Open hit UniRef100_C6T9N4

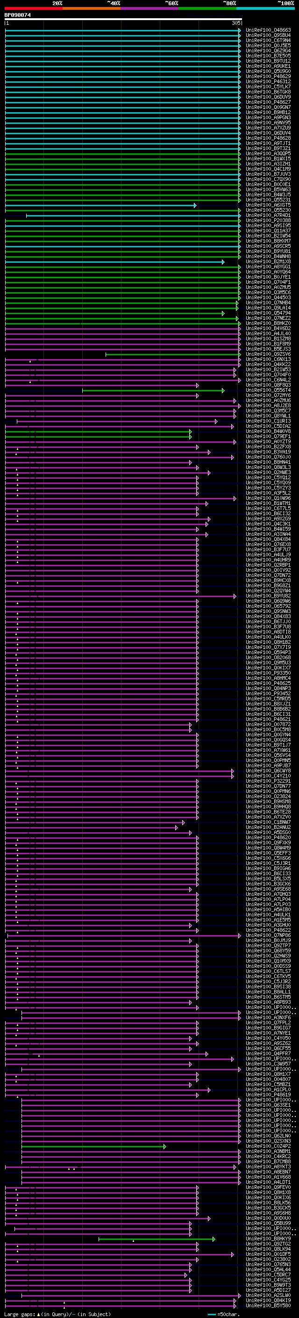pyautogui.click(x=268, y=40)
